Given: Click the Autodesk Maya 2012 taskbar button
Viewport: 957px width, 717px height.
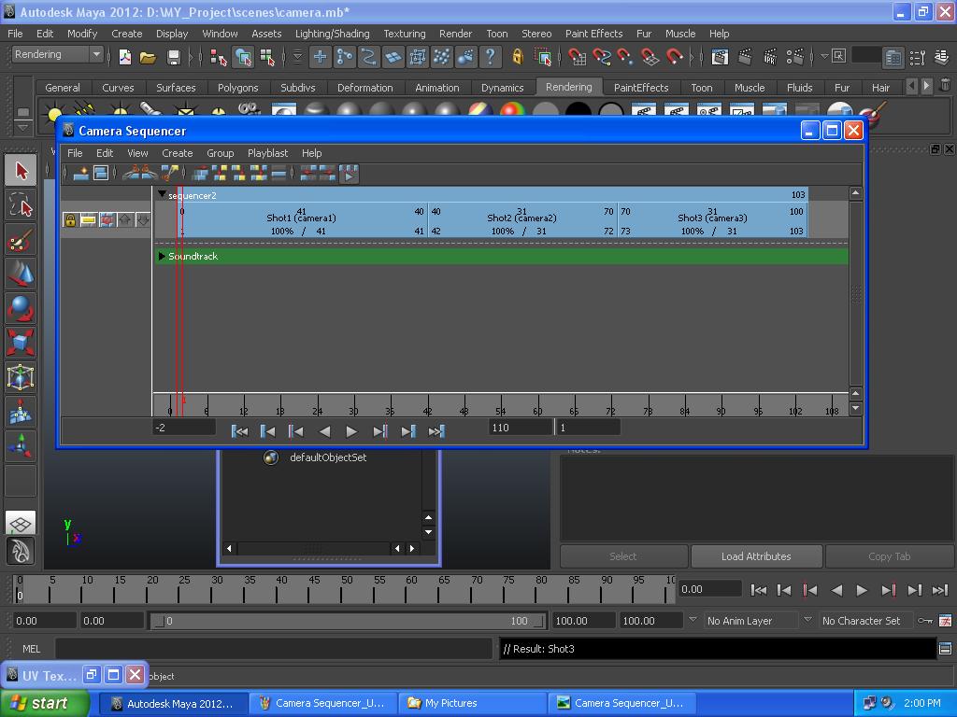Looking at the screenshot, I should [x=173, y=703].
